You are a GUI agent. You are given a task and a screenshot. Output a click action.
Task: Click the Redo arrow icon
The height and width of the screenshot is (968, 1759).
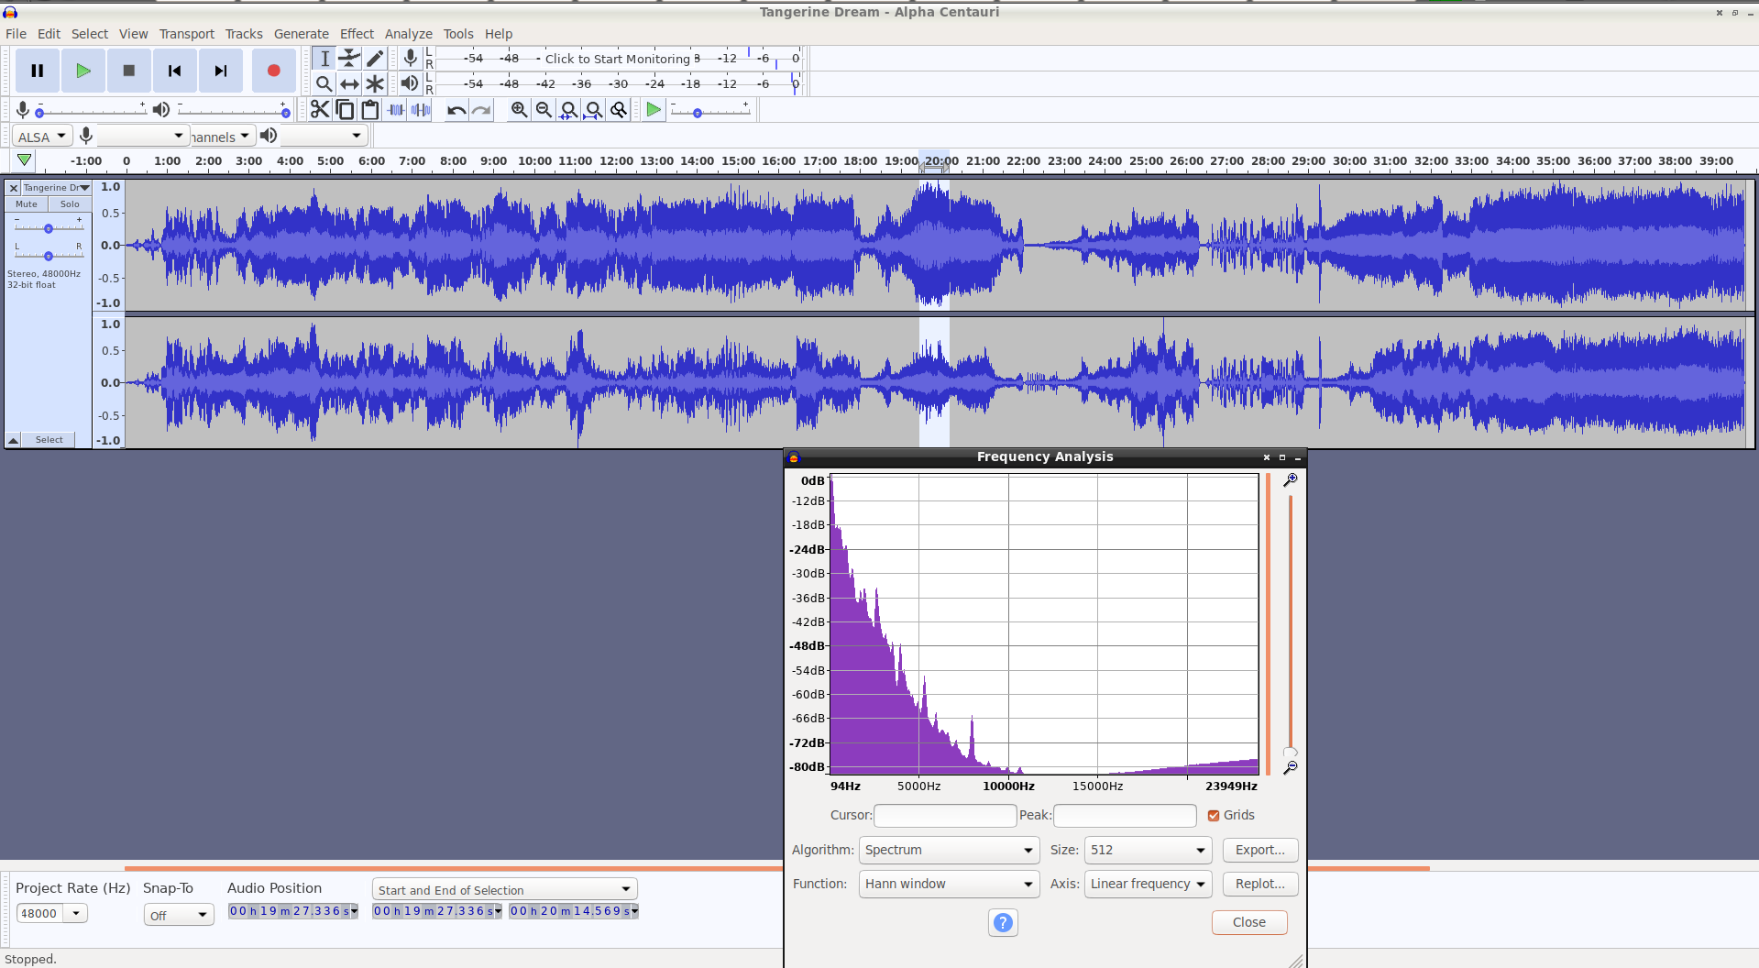pyautogui.click(x=481, y=110)
